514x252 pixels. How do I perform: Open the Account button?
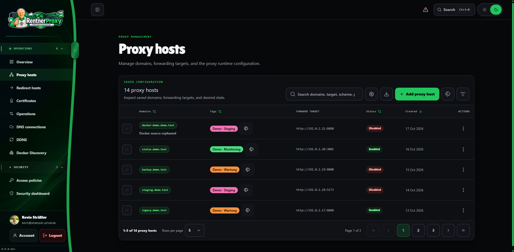coord(24,235)
